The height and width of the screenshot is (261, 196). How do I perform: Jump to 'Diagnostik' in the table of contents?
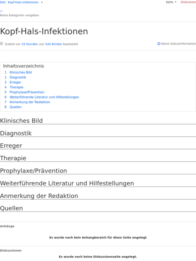click(x=18, y=78)
